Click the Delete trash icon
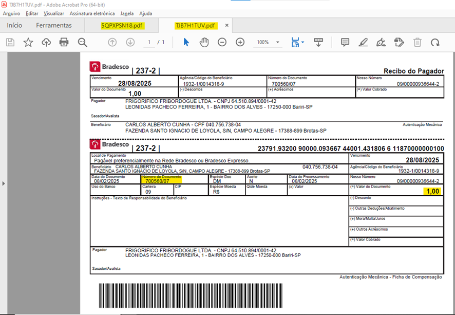The image size is (455, 315). coord(418,42)
